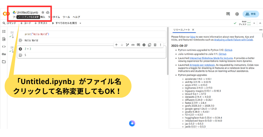The image size is (263, 137).
Task: Open the comments panel icon in the header
Action: [228, 14]
